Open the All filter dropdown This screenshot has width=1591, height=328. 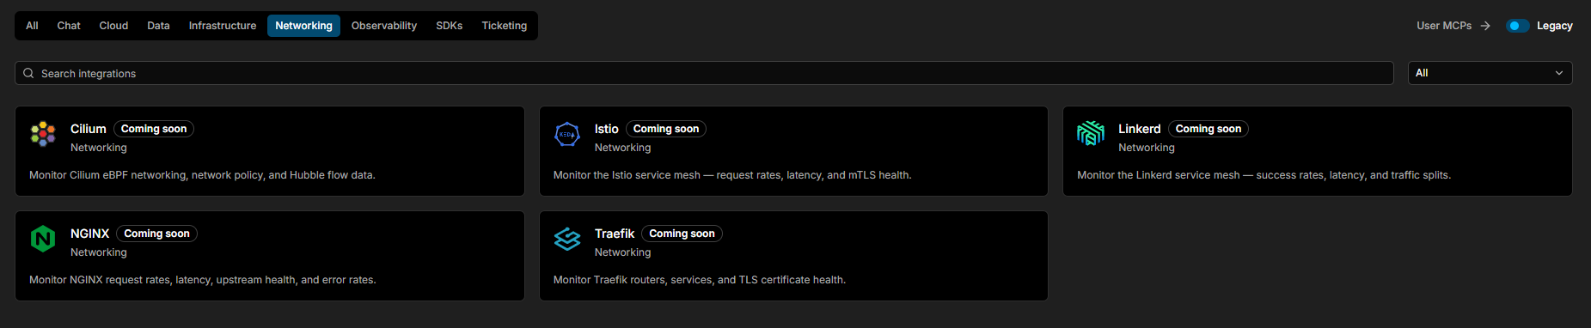1490,73
